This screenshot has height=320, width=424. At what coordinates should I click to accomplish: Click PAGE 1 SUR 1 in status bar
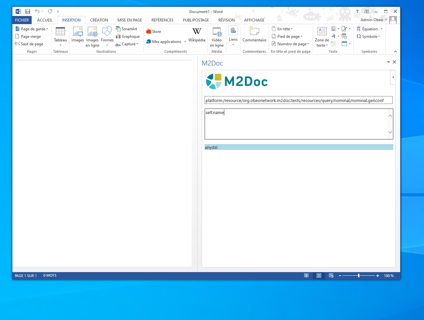tap(26, 276)
